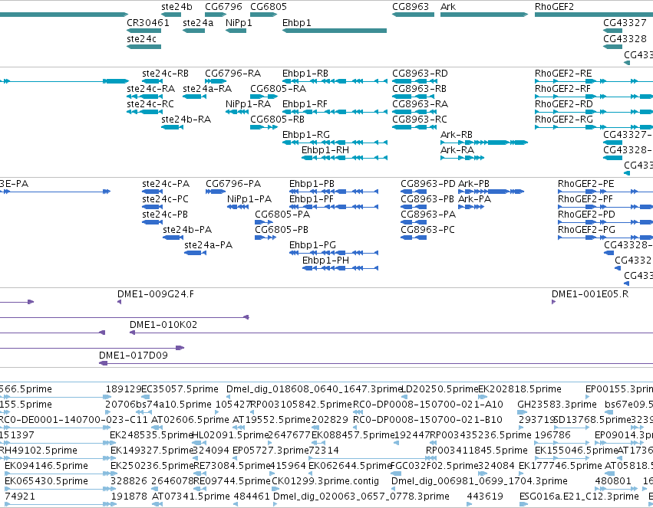Screen dimensions: 653x508
Task: Select transcript CG6805-RB
Action: (x=264, y=126)
